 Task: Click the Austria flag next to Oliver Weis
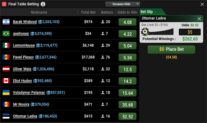tap(6, 69)
